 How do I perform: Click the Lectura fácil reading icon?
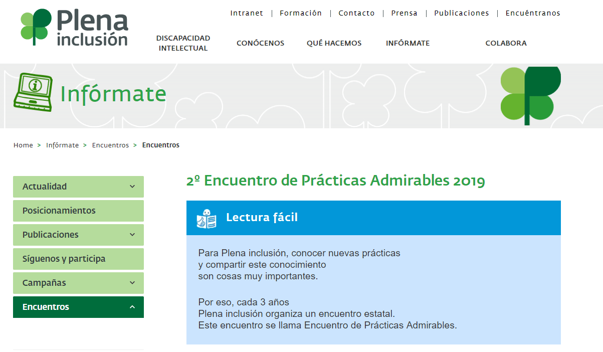pos(207,219)
